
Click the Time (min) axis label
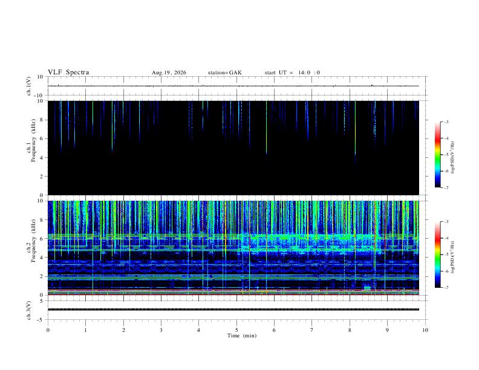pyautogui.click(x=242, y=336)
